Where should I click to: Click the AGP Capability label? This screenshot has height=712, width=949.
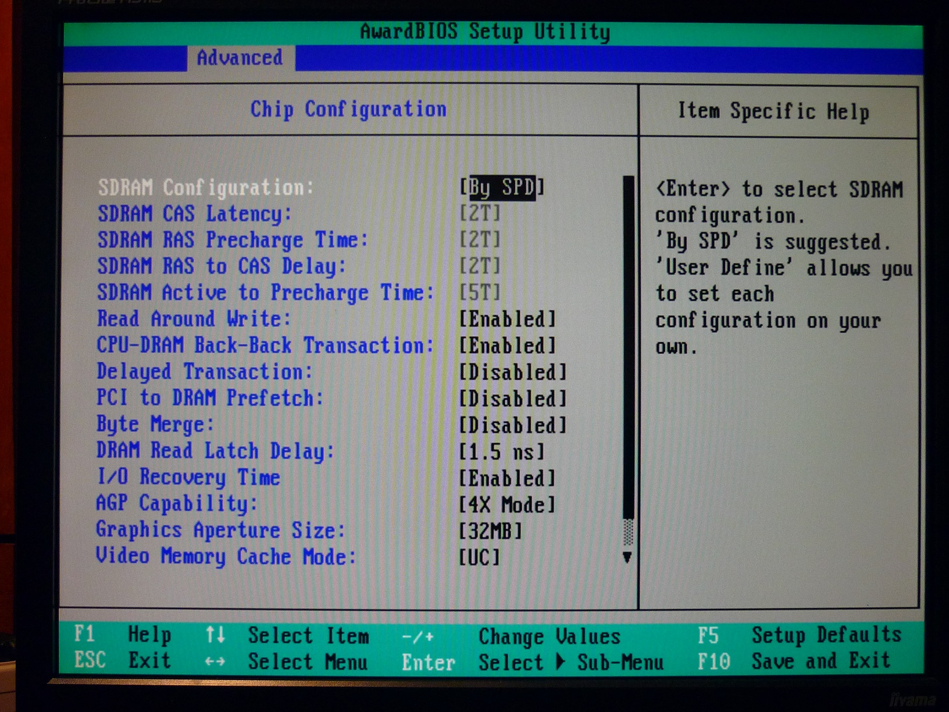177,504
